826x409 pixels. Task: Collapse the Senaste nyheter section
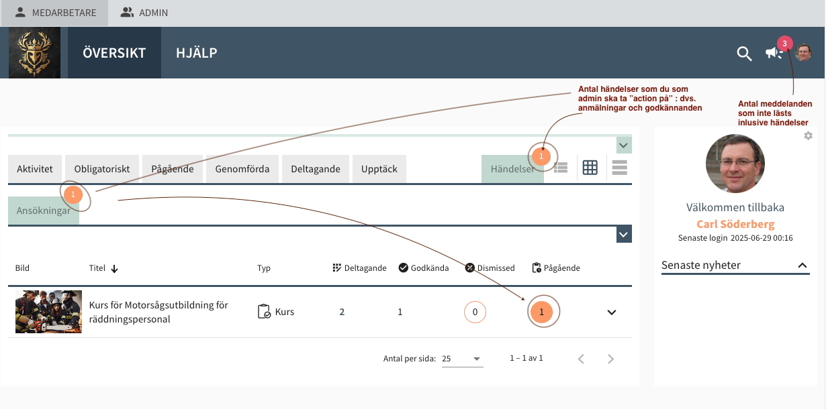pyautogui.click(x=802, y=266)
